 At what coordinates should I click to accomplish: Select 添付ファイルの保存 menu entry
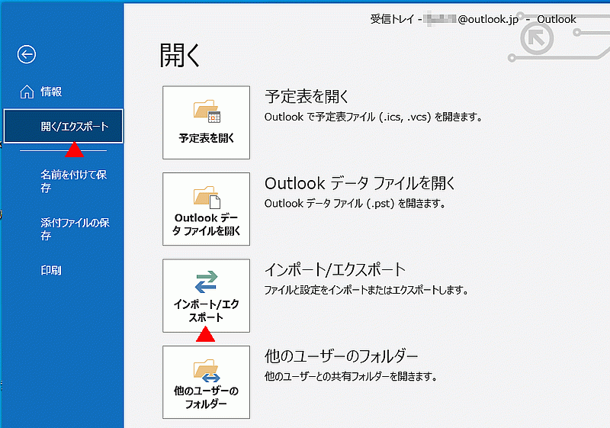tap(75, 229)
